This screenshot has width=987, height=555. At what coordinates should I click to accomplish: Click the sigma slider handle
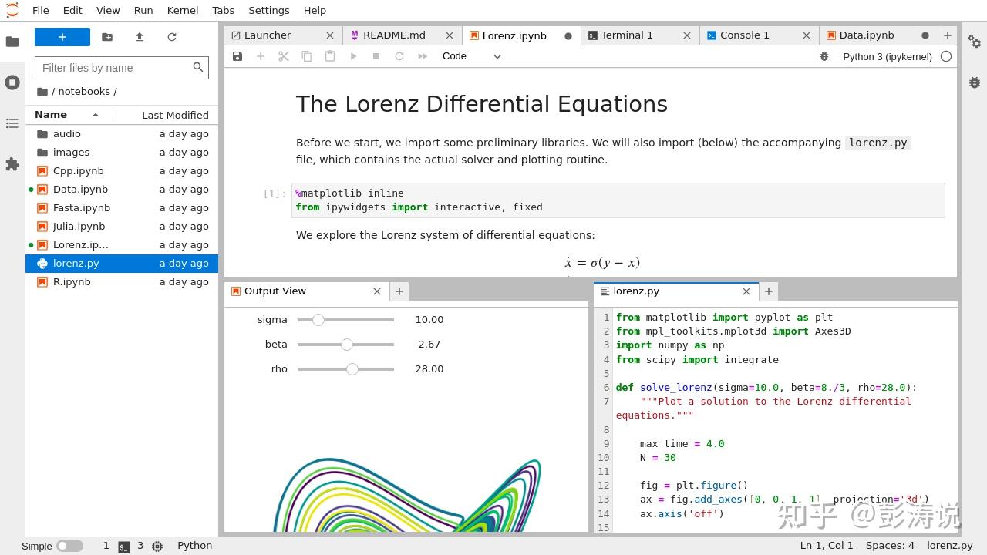[318, 320]
